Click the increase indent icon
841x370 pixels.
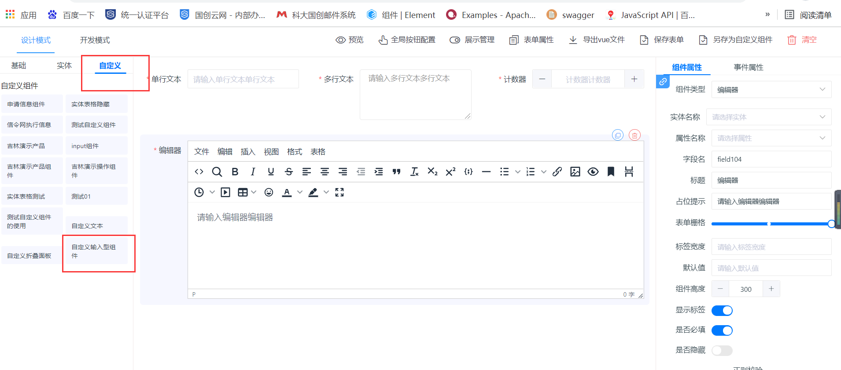pos(379,172)
